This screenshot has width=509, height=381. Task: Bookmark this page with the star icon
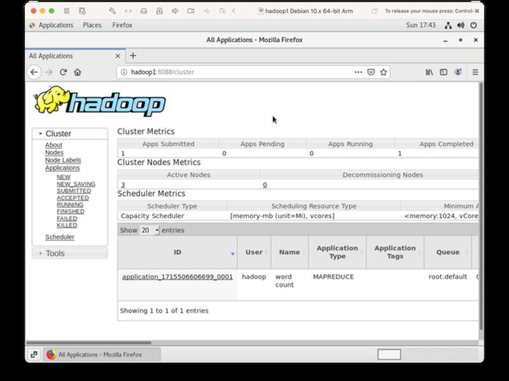coord(384,72)
